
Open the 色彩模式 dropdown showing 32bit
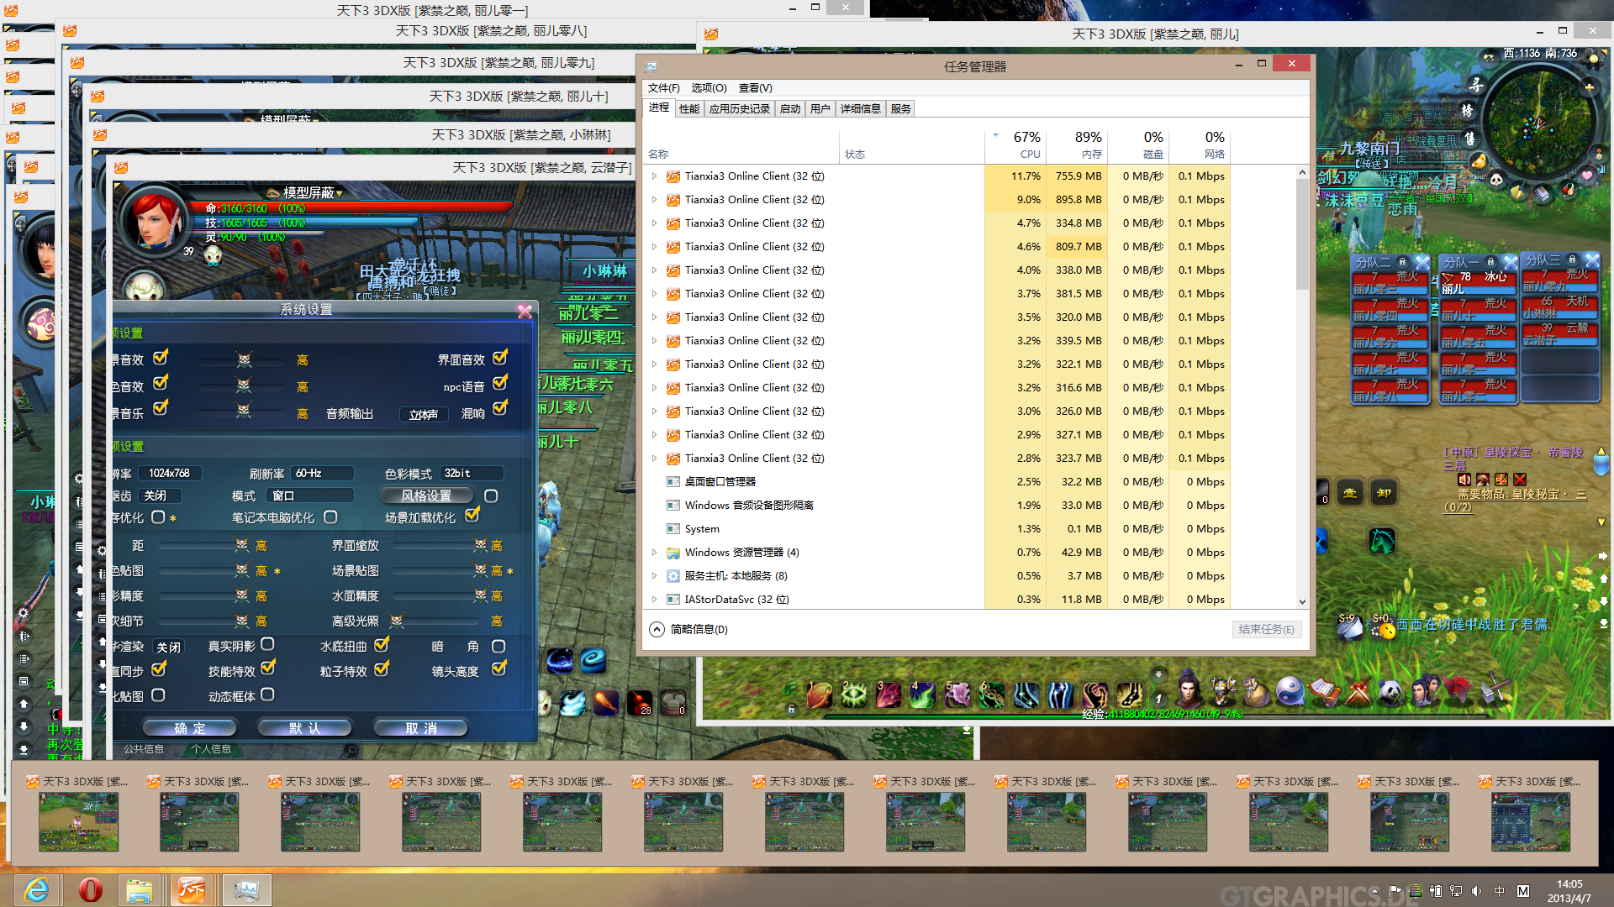tap(472, 473)
